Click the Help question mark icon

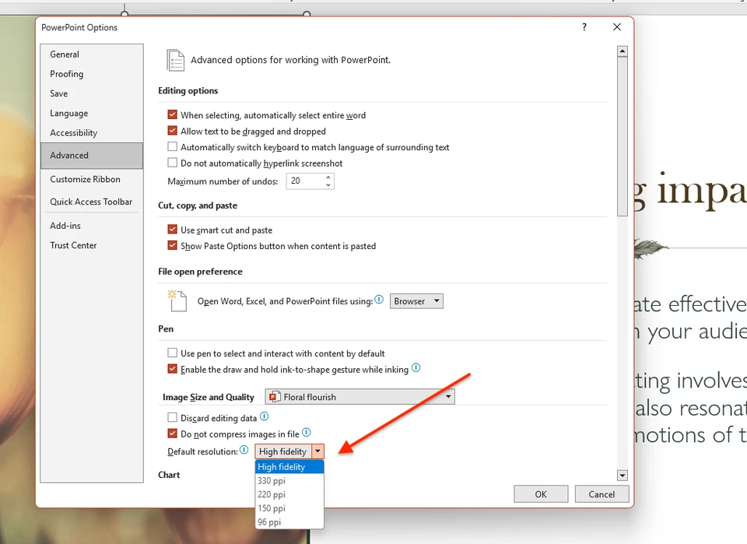click(584, 26)
